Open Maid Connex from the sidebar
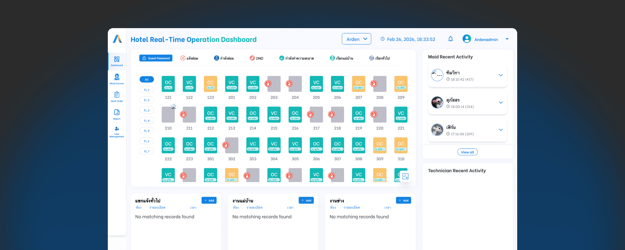 click(117, 79)
